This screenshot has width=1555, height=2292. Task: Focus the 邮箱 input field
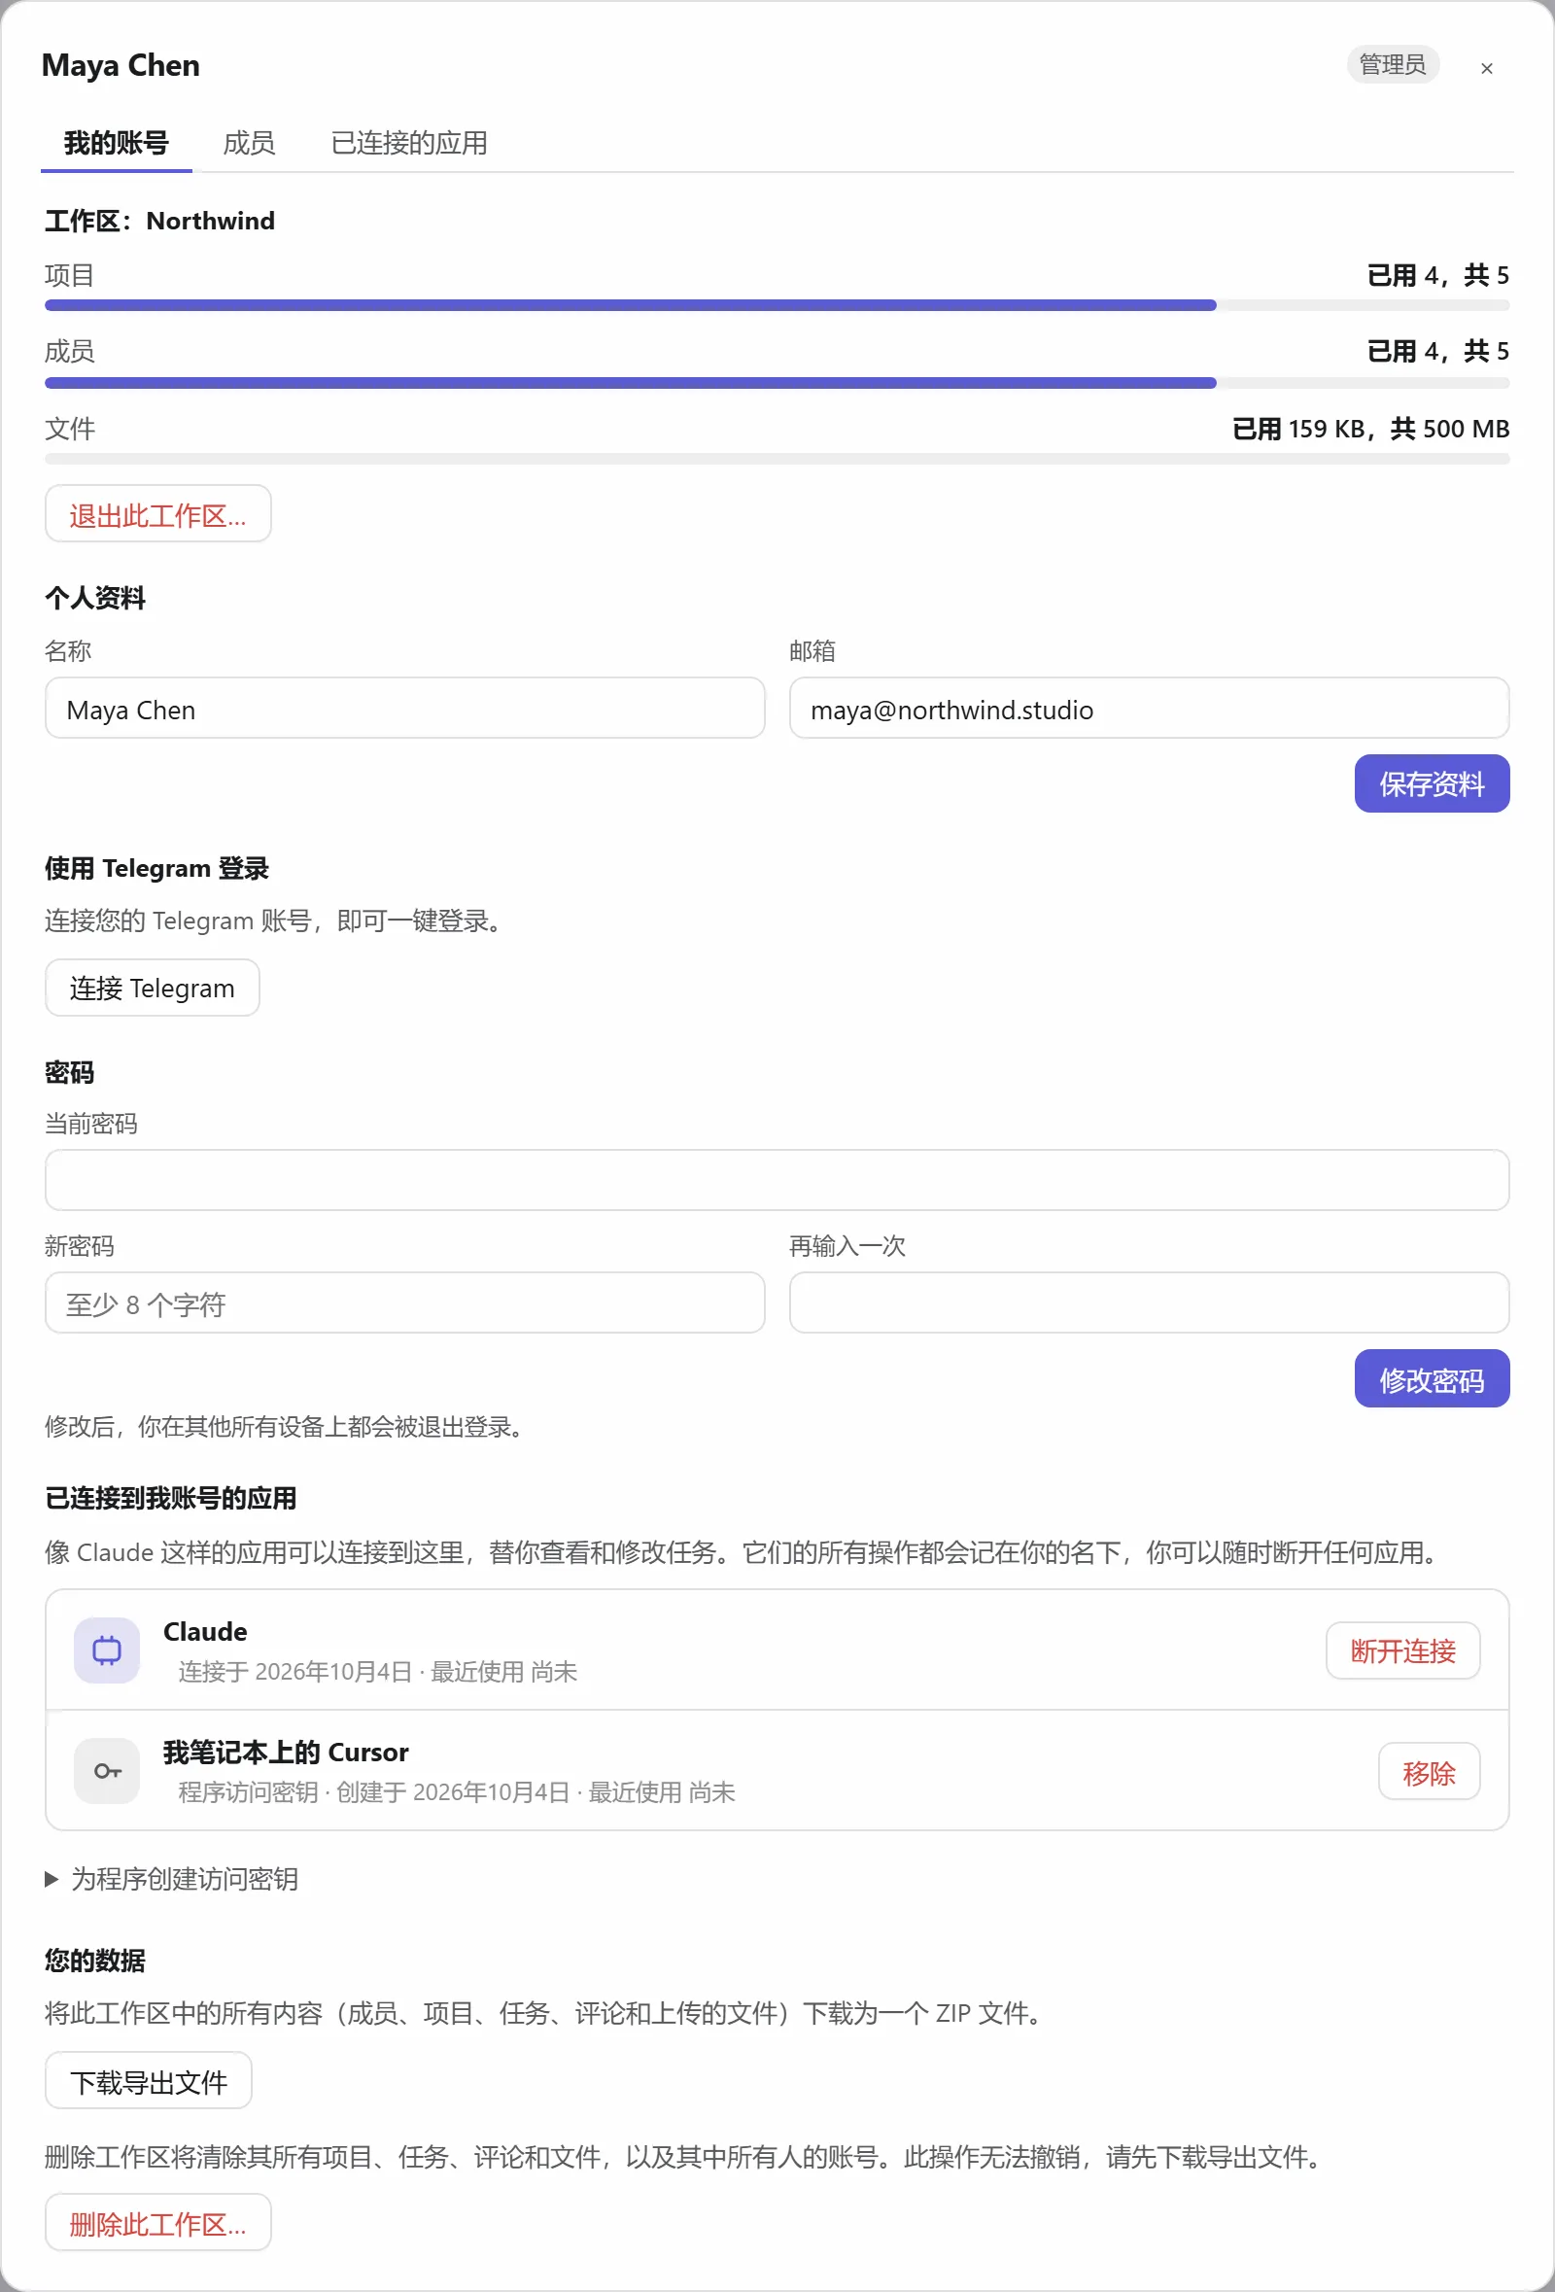[1150, 709]
